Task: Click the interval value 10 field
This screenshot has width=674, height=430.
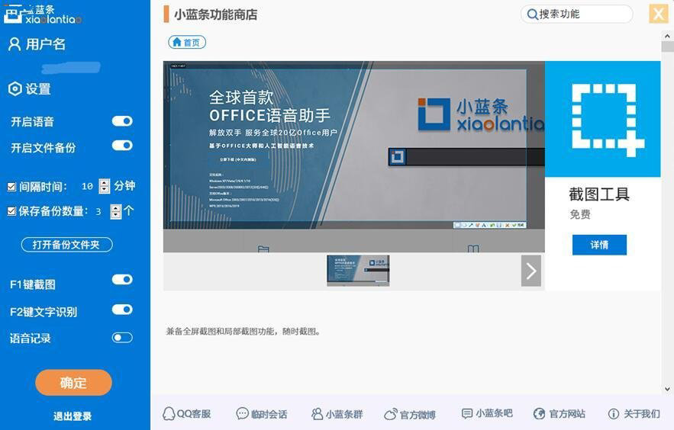Action: [88, 186]
